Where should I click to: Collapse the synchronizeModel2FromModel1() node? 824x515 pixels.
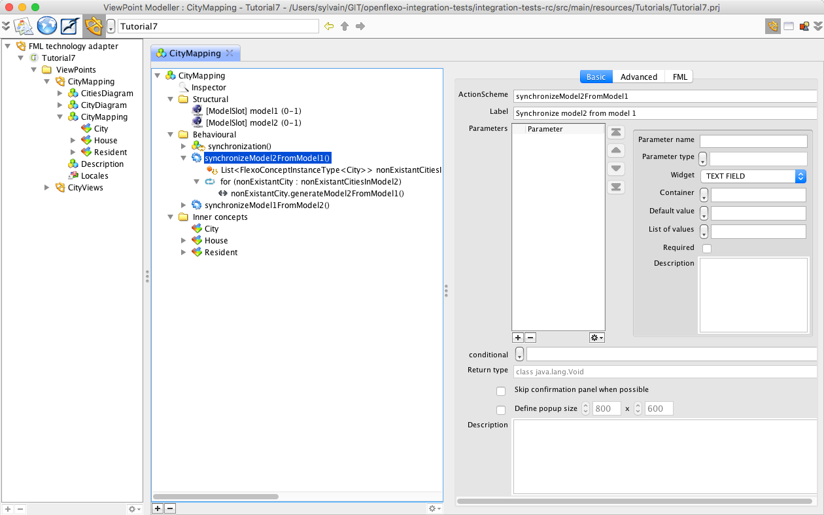(x=184, y=158)
